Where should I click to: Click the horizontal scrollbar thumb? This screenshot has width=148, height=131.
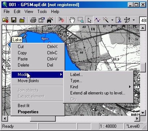coord(43,119)
